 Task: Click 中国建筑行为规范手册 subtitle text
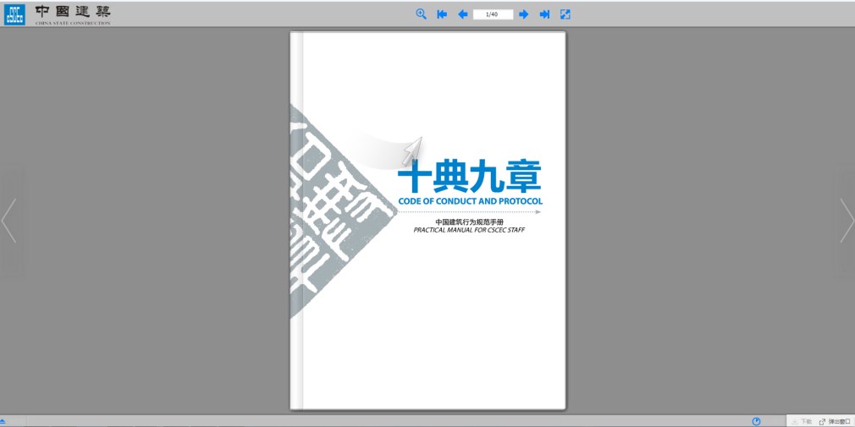point(470,222)
